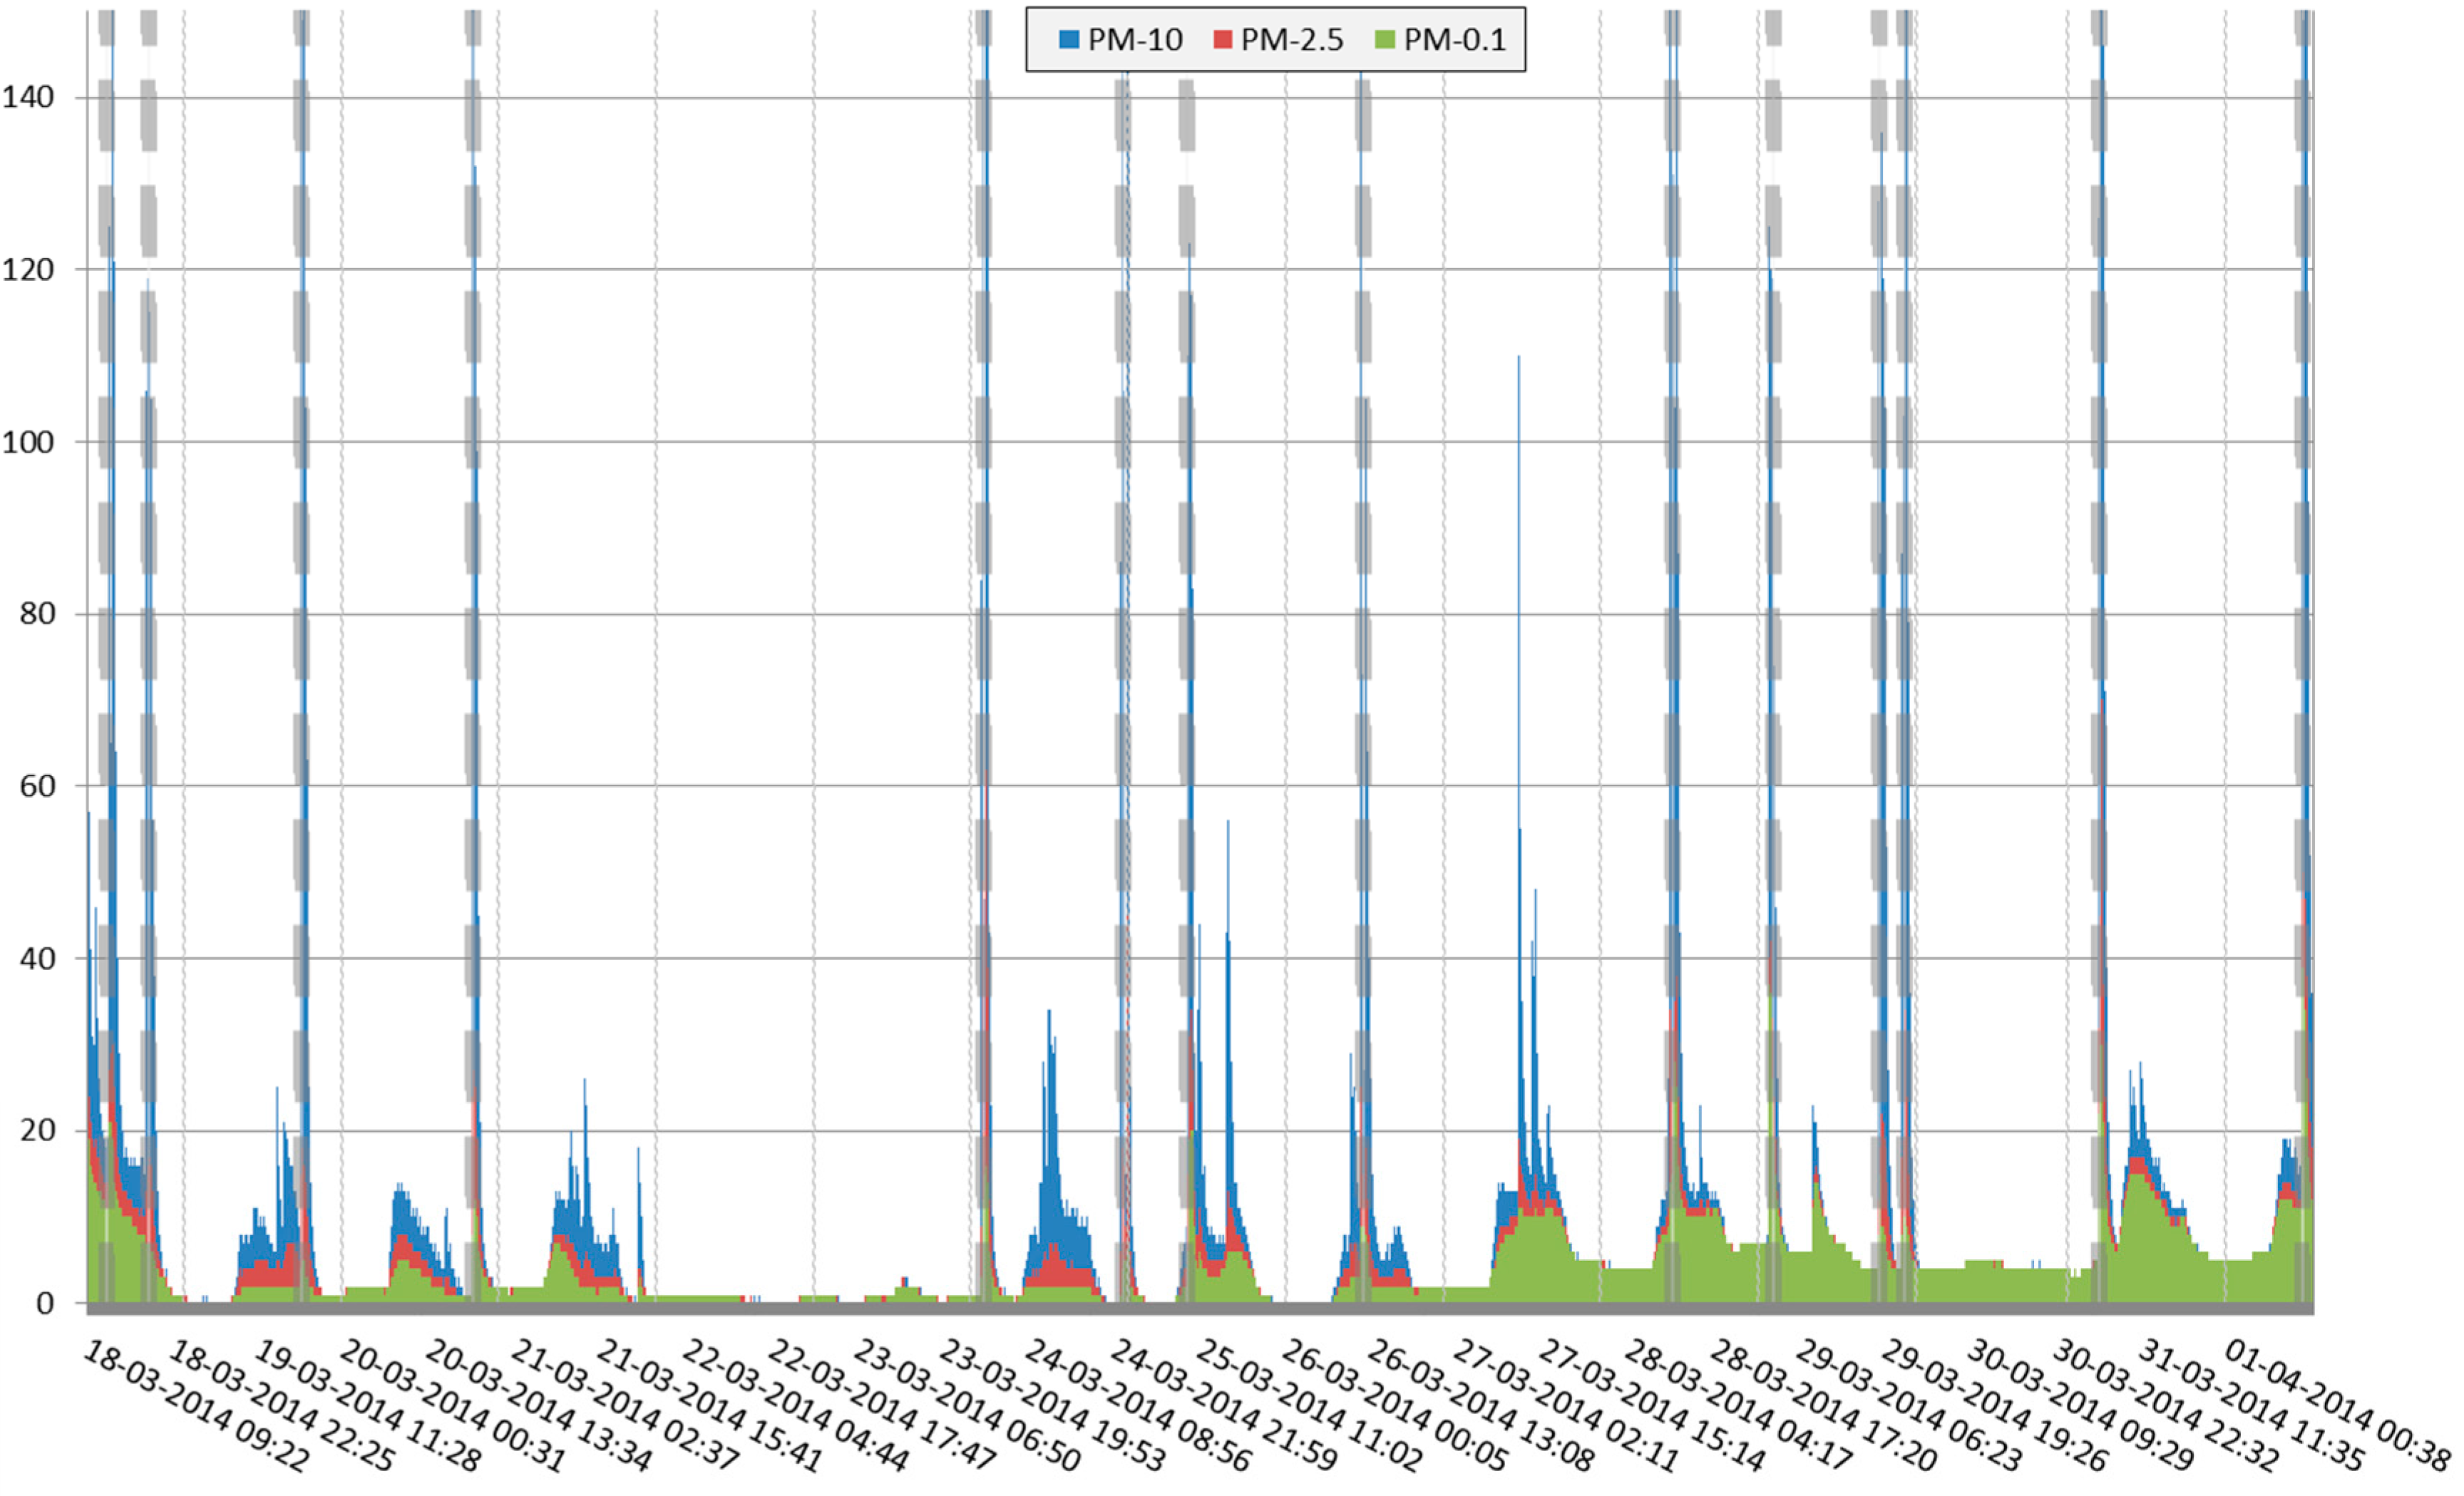Select the PM-2.5 legend label
The width and height of the screenshot is (2464, 1496).
pos(1292,40)
